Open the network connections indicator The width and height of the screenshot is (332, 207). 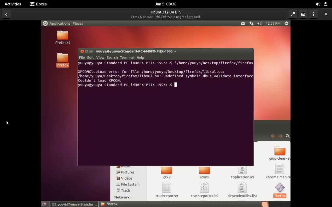coord(251,23)
